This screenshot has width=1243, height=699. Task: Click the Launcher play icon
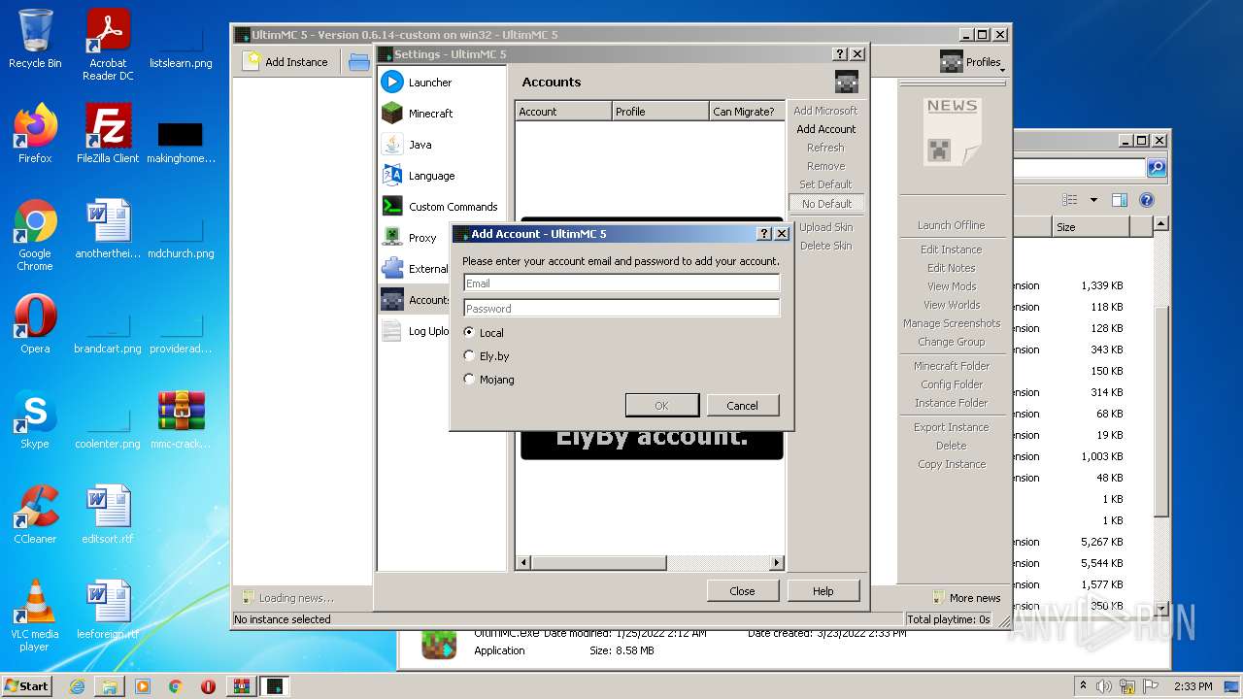392,82
